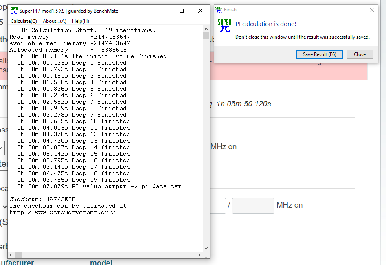Screen dimensions: 386x265
Task: Click 'Real memory =2147483647' line
Action: [70, 37]
